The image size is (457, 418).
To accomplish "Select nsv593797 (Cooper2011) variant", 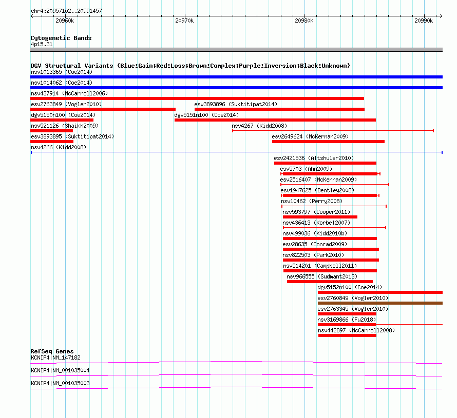I will click(320, 217).
